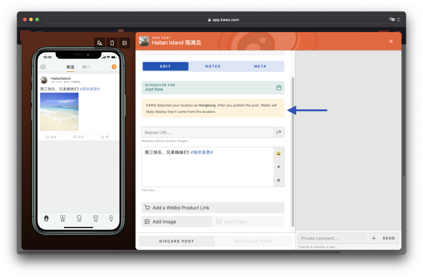Open the scheduling calendar icon
The height and width of the screenshot is (277, 423).
point(279,88)
